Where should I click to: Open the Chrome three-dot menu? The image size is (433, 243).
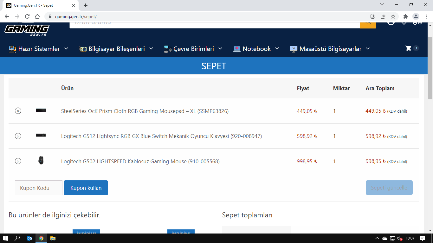pos(426,16)
